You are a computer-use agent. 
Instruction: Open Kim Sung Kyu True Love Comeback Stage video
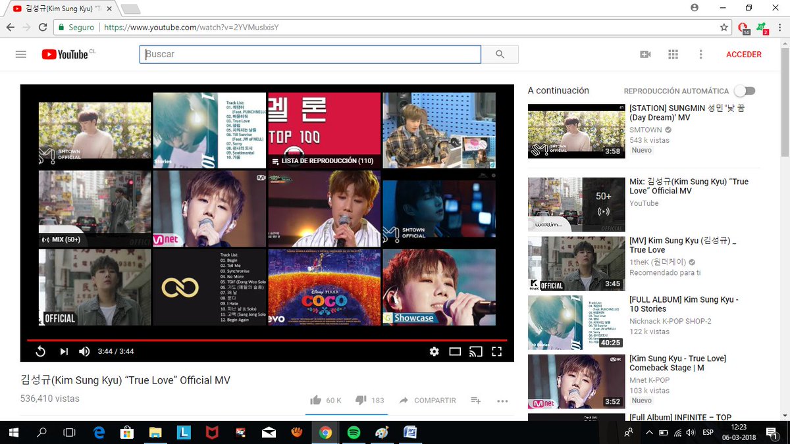(x=677, y=363)
